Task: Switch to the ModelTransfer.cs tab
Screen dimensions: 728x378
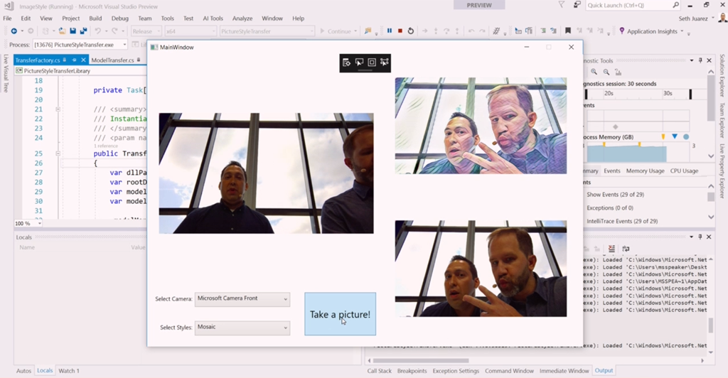Action: point(112,60)
